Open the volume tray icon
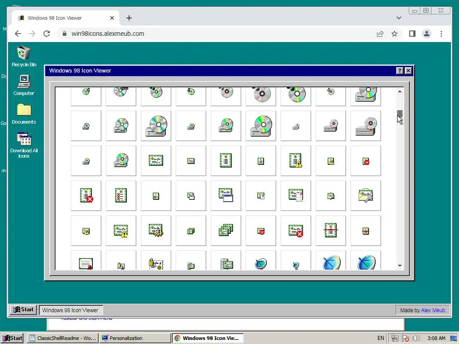This screenshot has height=344, width=459. coord(416,338)
